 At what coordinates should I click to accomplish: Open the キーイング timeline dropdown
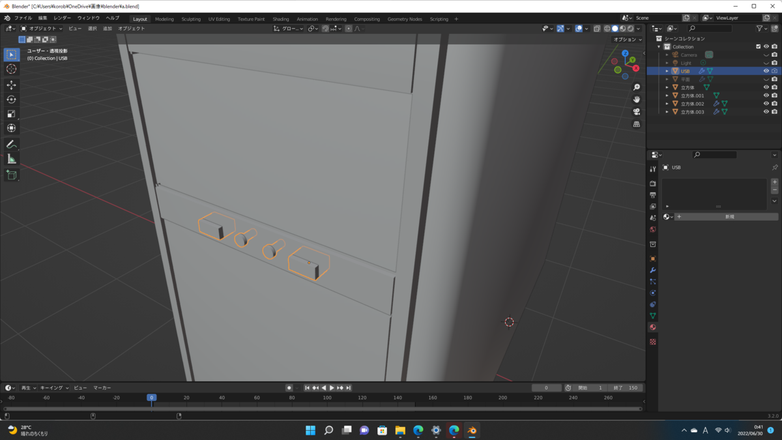[54, 388]
